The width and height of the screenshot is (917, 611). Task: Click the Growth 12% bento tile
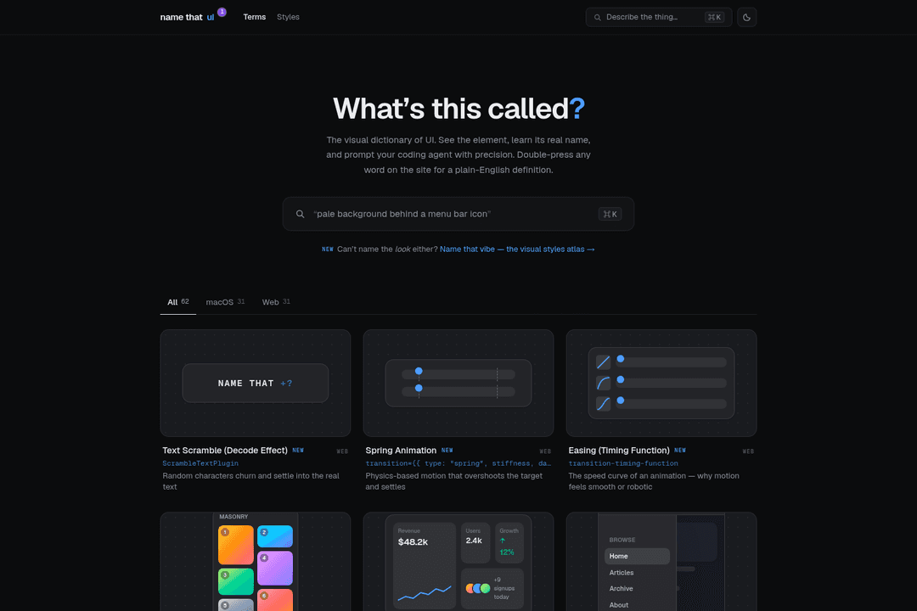pos(509,542)
